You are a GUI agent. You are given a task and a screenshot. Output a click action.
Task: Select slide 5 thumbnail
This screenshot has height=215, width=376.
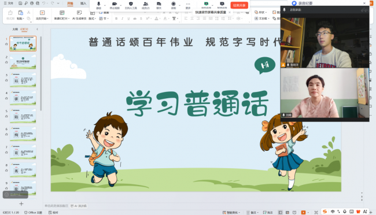[x=23, y=116]
